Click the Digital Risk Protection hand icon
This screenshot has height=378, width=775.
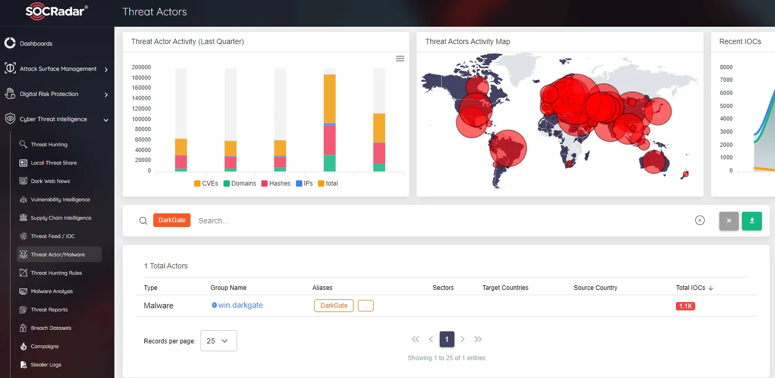coord(10,94)
